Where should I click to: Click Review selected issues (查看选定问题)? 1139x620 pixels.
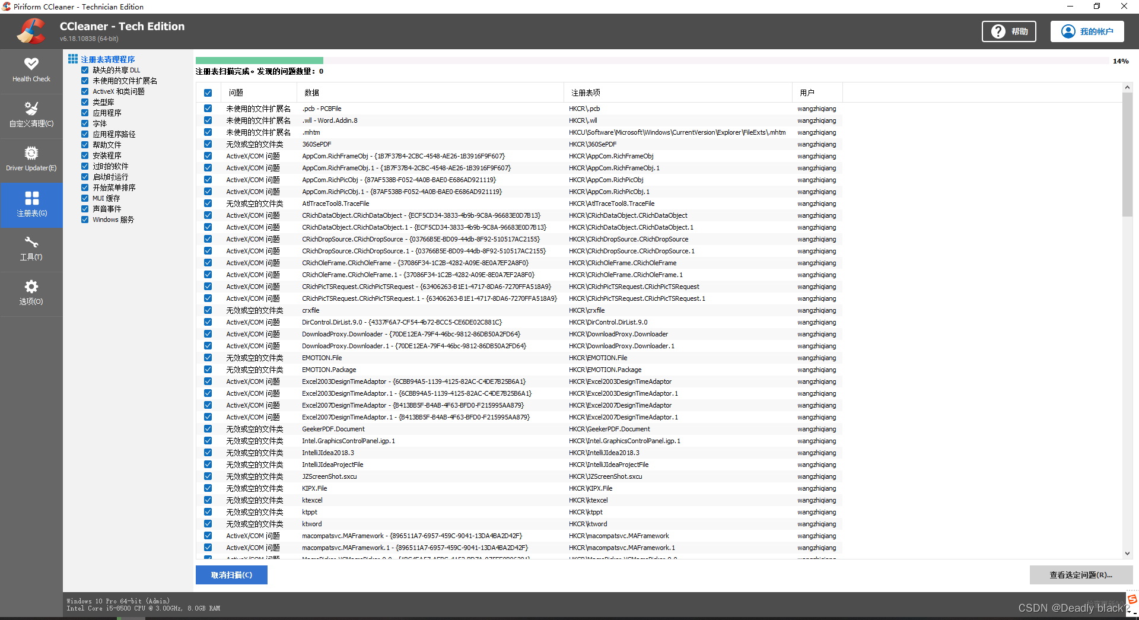1081,575
